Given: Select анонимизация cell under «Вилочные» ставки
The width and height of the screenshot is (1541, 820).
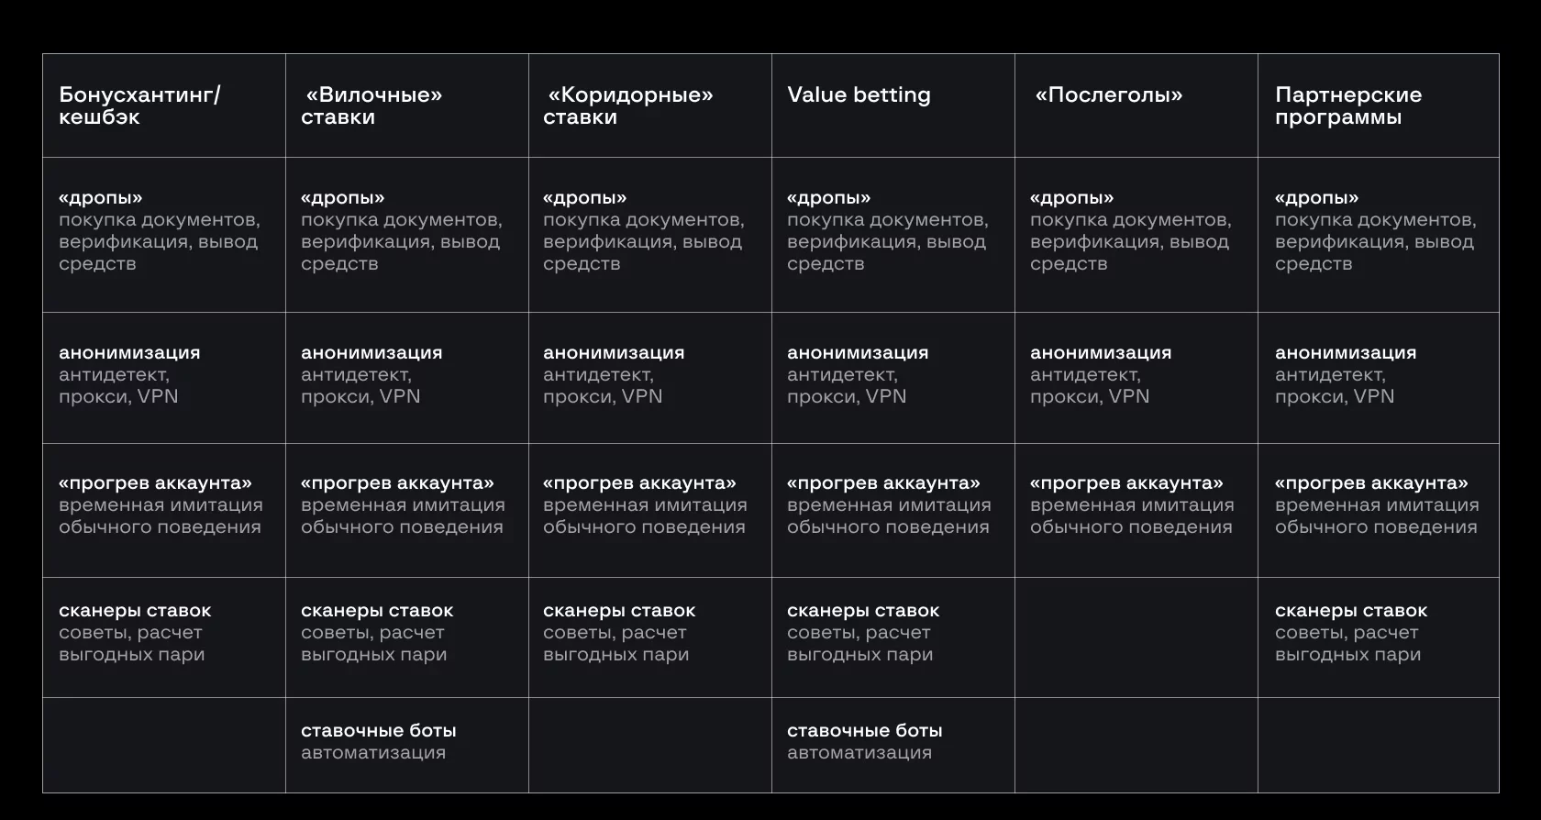Looking at the screenshot, I should coord(371,375).
